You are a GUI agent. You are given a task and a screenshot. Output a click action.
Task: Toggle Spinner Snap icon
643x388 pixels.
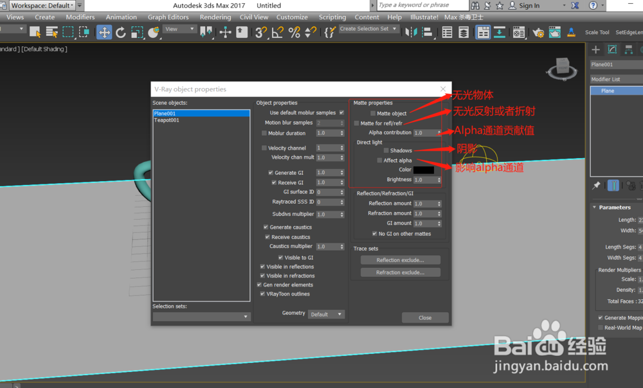[311, 32]
